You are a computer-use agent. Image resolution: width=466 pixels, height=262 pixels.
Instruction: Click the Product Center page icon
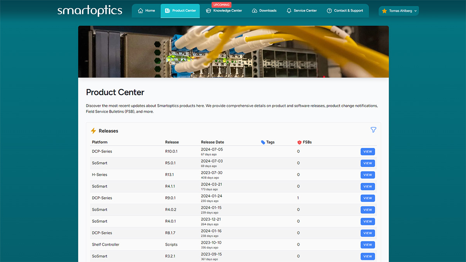(167, 10)
